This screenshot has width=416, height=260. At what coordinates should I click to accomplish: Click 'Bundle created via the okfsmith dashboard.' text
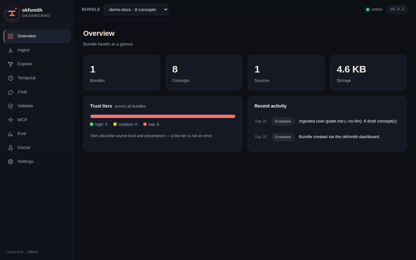coord(340,137)
